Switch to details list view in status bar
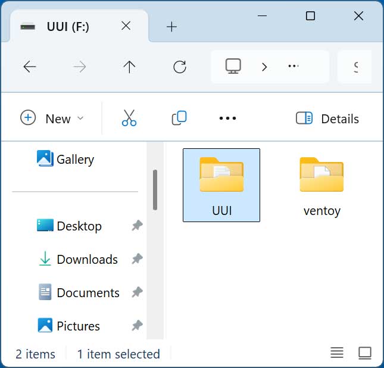The width and height of the screenshot is (384, 368). coord(337,353)
